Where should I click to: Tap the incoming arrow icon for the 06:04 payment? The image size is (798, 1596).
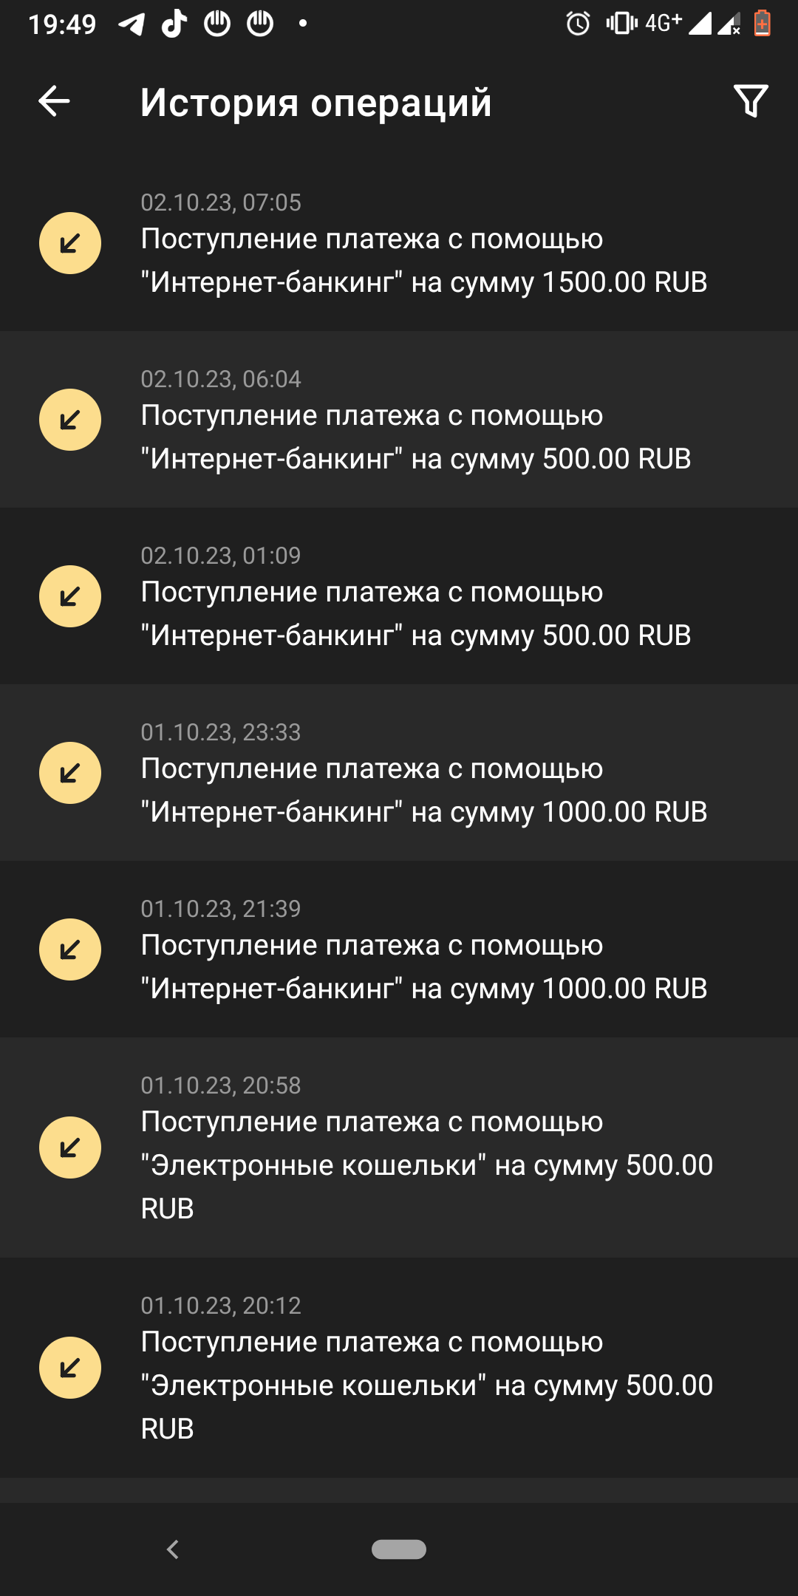(x=70, y=420)
